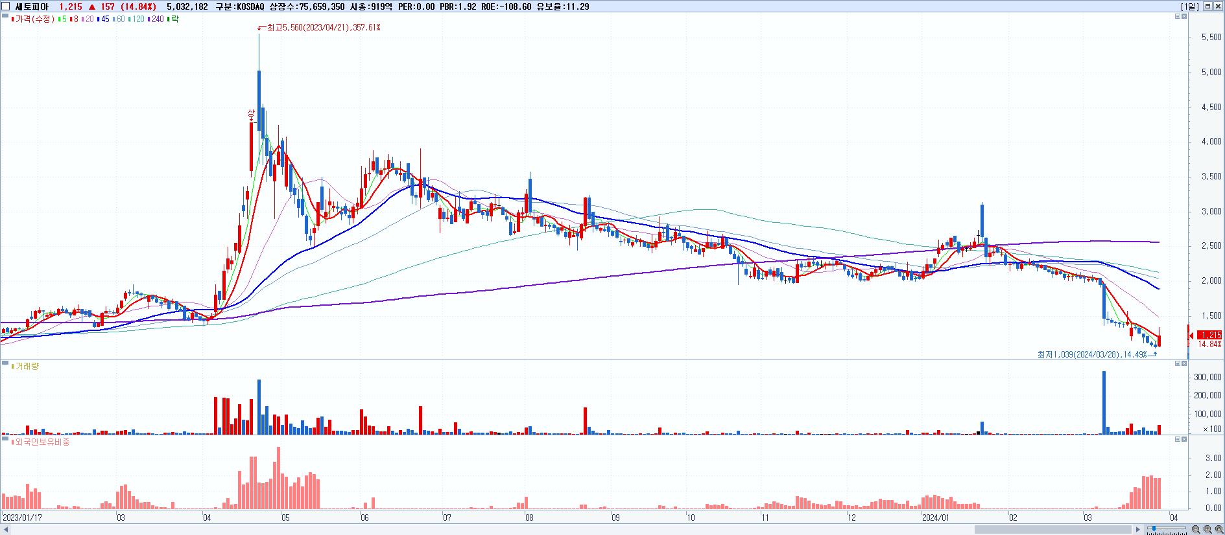
Task: Click the 시총:919억 market cap text
Action: [x=371, y=6]
